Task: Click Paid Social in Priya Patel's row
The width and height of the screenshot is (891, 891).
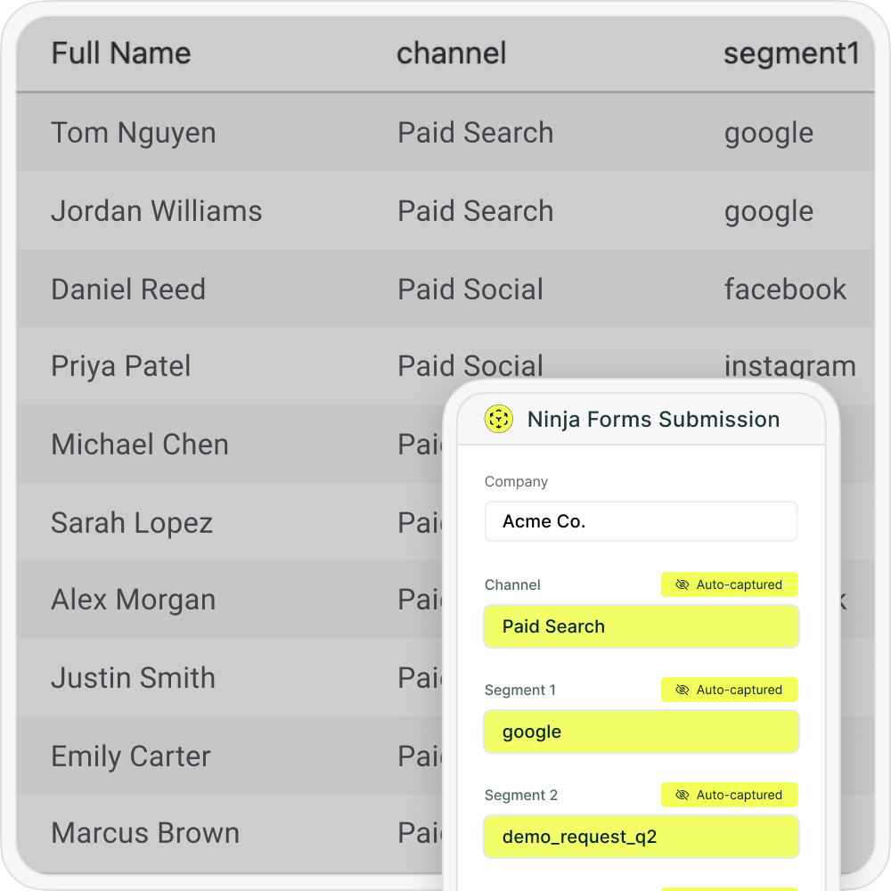Action: coord(470,366)
